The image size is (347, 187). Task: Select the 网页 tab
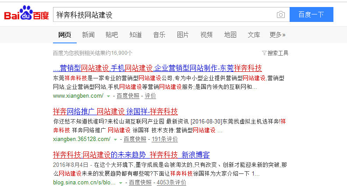[64, 35]
